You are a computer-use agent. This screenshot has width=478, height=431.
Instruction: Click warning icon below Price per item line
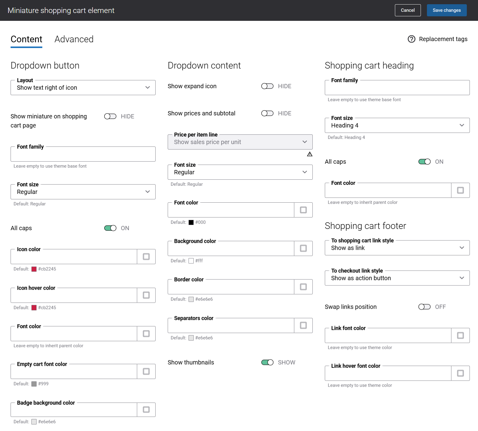pos(310,154)
